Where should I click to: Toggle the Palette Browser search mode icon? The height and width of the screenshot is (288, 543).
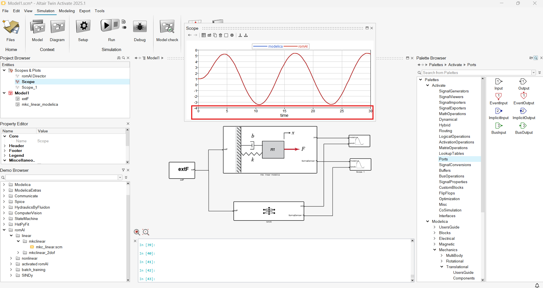pos(536,58)
